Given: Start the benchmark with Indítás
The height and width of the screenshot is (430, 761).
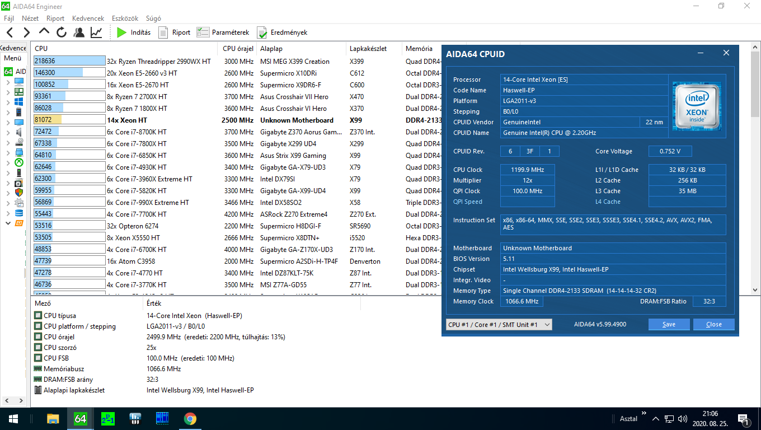Looking at the screenshot, I should [x=134, y=32].
